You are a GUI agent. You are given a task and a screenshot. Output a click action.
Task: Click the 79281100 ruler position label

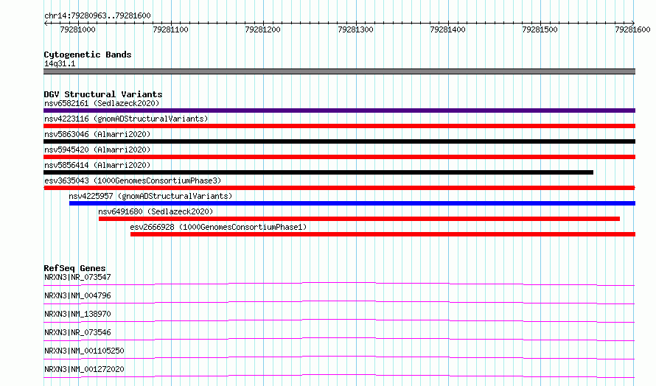point(171,29)
